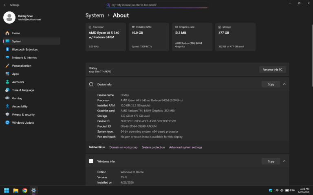Click the Rename this PC button

click(x=273, y=70)
